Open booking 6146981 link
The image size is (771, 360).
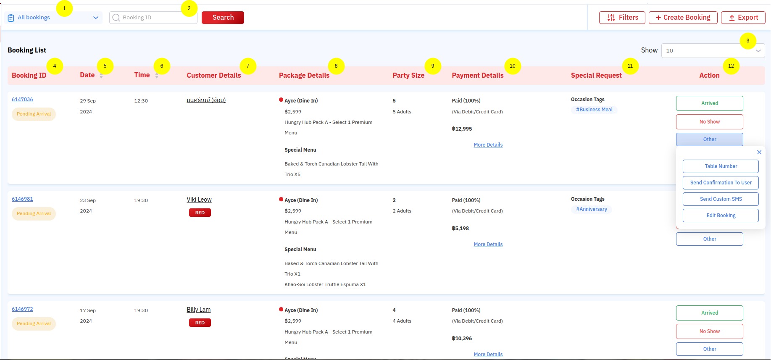click(22, 199)
